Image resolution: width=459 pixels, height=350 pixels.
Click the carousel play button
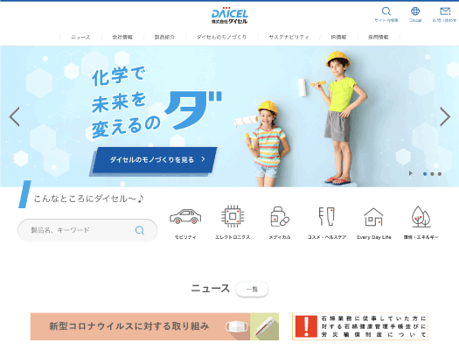click(410, 173)
